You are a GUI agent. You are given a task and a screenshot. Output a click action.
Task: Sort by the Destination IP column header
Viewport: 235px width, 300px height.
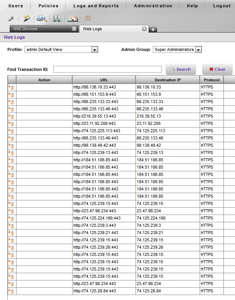(x=167, y=80)
